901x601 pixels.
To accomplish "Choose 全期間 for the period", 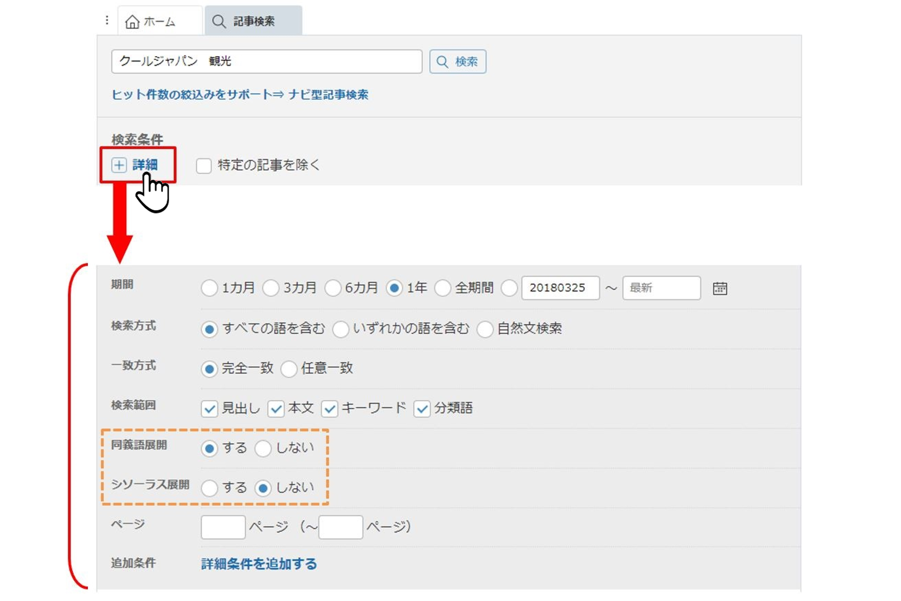I will [443, 288].
